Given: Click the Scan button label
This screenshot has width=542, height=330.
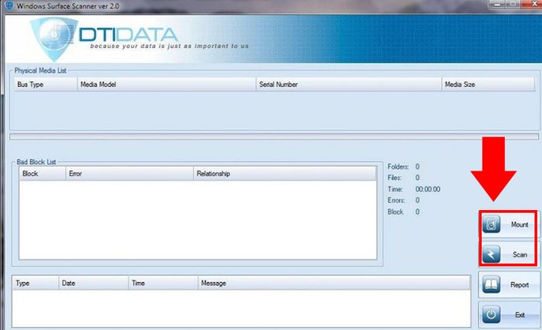Looking at the screenshot, I should (x=520, y=255).
